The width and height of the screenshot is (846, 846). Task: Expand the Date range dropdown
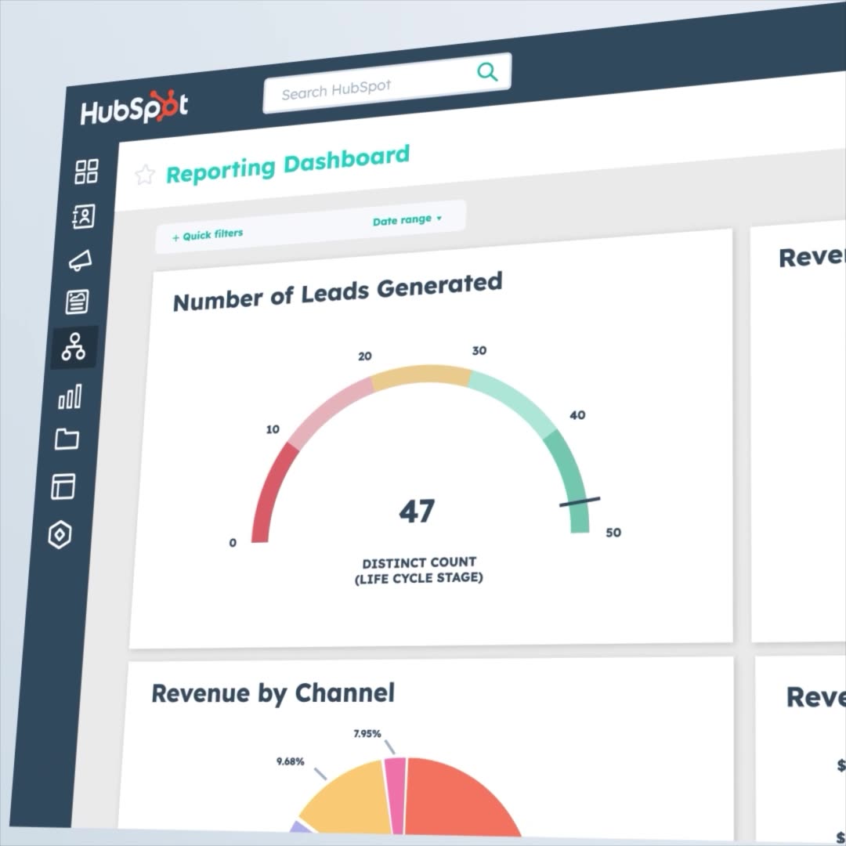click(407, 220)
